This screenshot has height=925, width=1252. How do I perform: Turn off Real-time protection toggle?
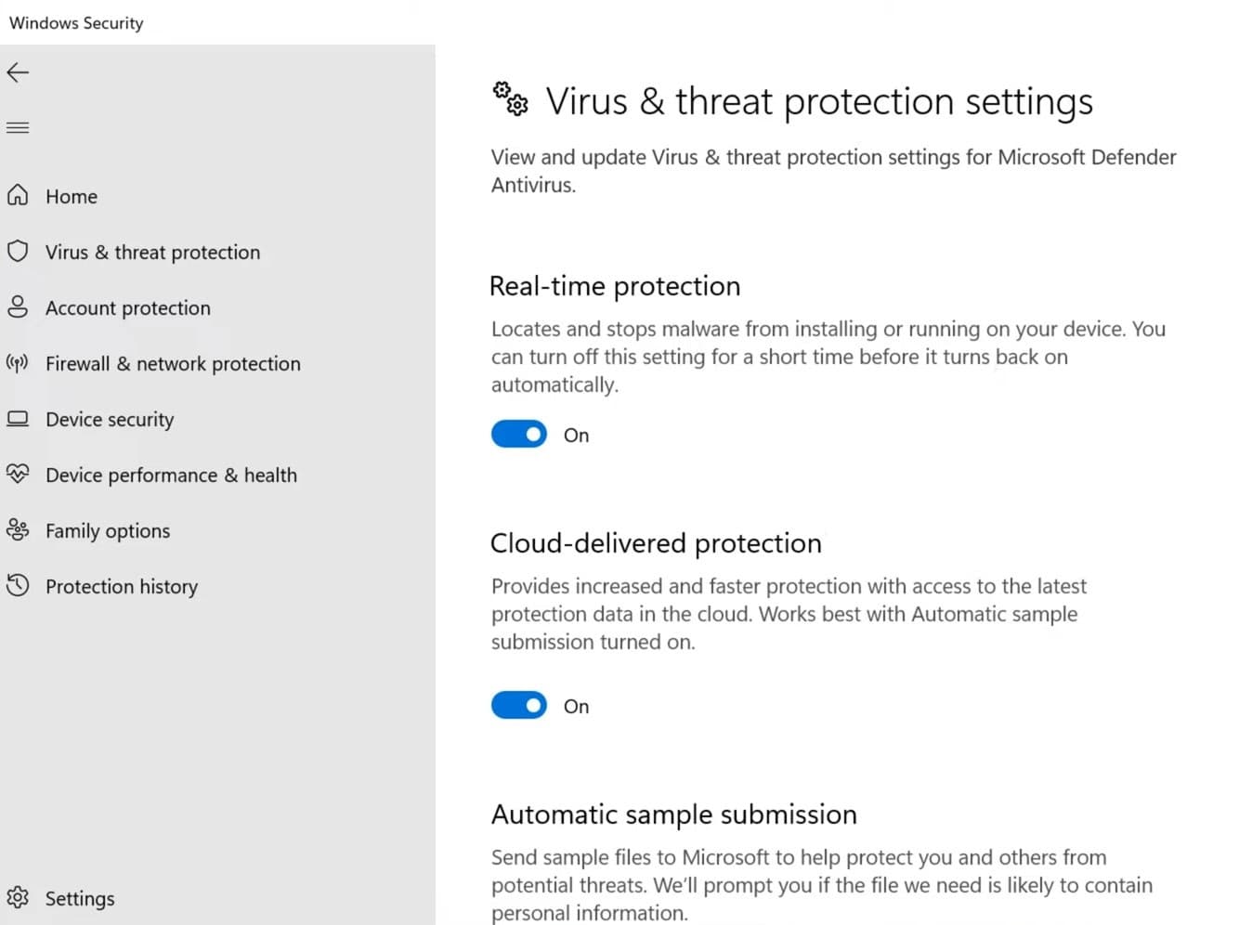point(519,434)
